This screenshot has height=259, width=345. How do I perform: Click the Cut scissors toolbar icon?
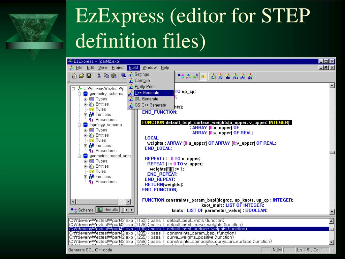pos(99,76)
